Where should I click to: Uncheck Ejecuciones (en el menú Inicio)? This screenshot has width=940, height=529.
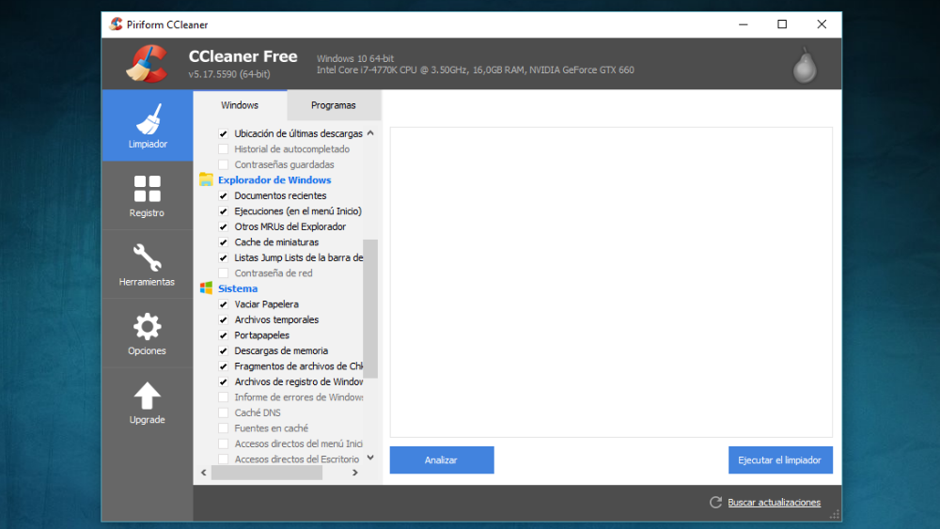[x=224, y=211]
